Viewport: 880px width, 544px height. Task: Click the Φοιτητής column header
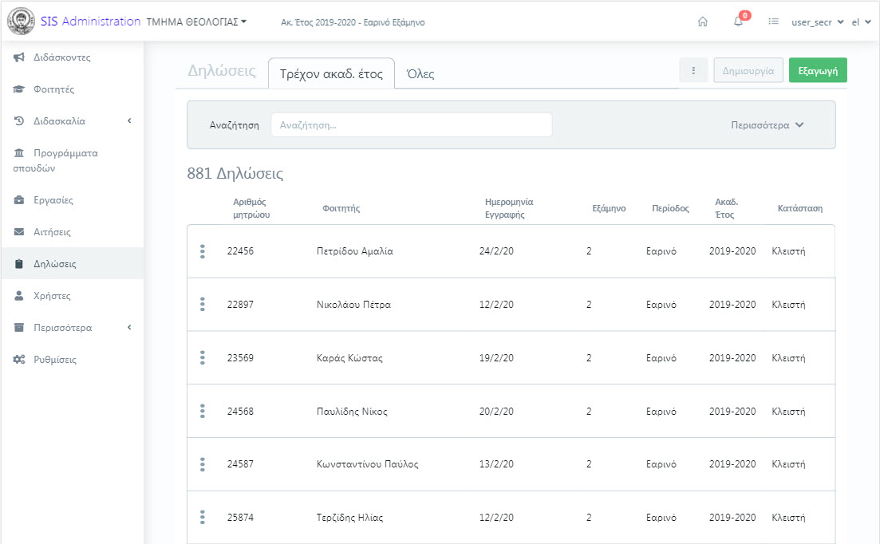(x=341, y=208)
